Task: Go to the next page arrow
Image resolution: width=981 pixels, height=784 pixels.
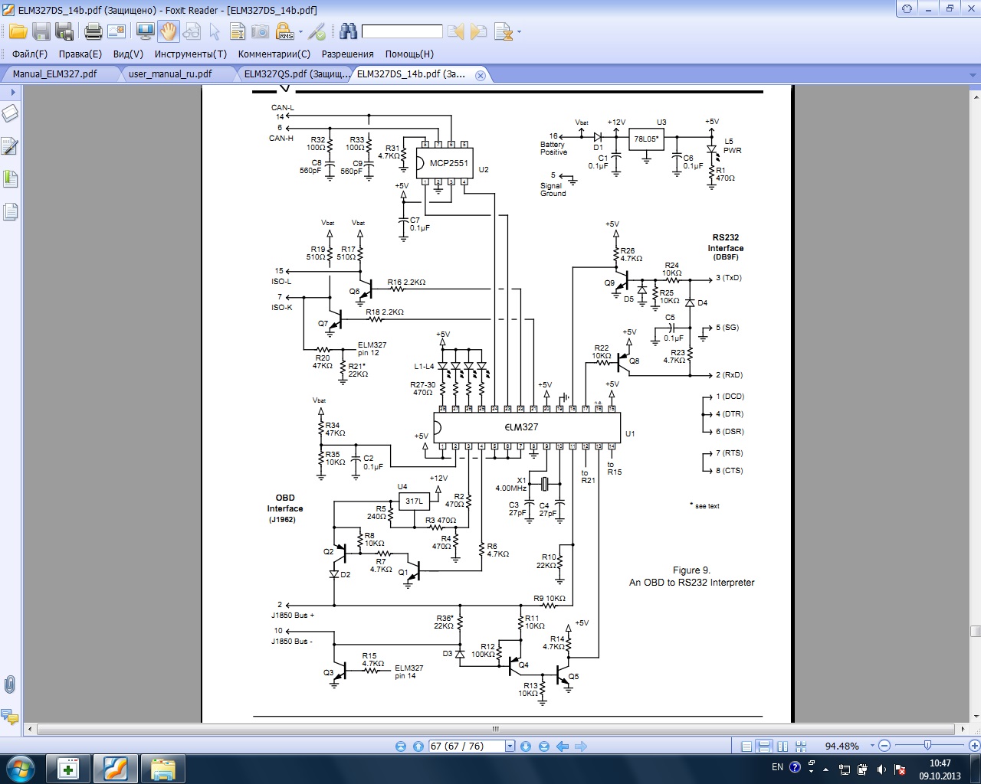Action: click(x=526, y=746)
